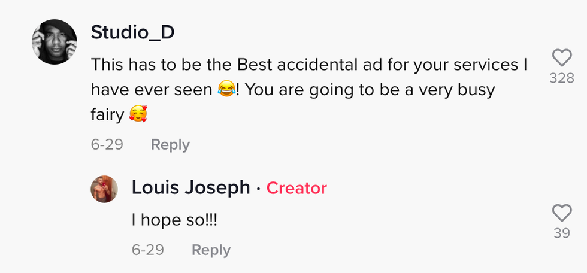Click the laughing crying emoji in comment
This screenshot has width=587, height=273.
[x=226, y=90]
